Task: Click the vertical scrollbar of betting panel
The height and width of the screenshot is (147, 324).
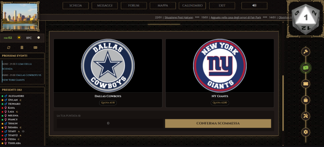Action: click(x=283, y=103)
